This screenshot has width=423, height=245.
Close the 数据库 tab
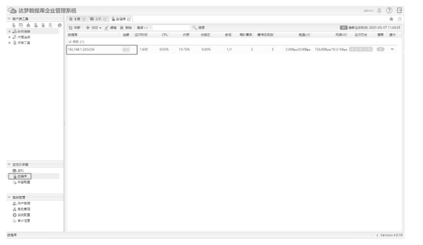tap(128, 19)
